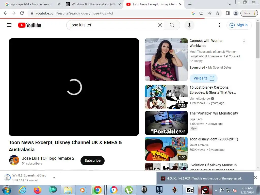Screen dimensions: 260x195
Task: Open the Toon disney ident thumbnail
Action: [x=166, y=149]
